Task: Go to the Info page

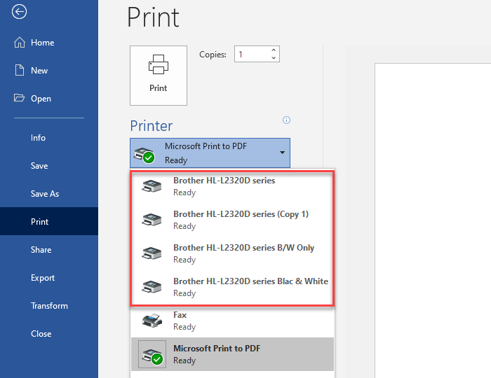Action: click(x=49, y=137)
